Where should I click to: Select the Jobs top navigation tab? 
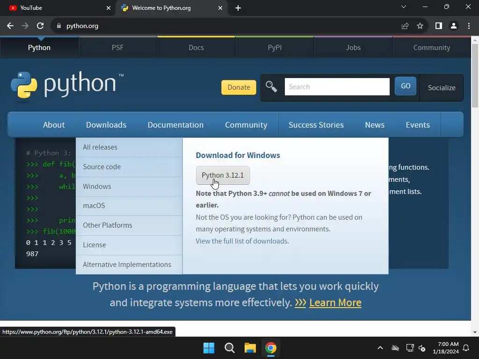[353, 47]
